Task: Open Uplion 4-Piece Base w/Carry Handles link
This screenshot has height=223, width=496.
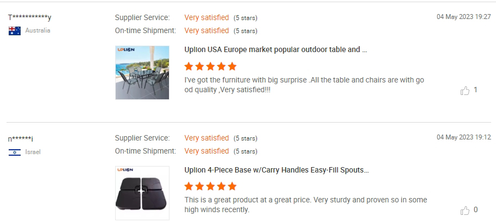Action: [277, 170]
